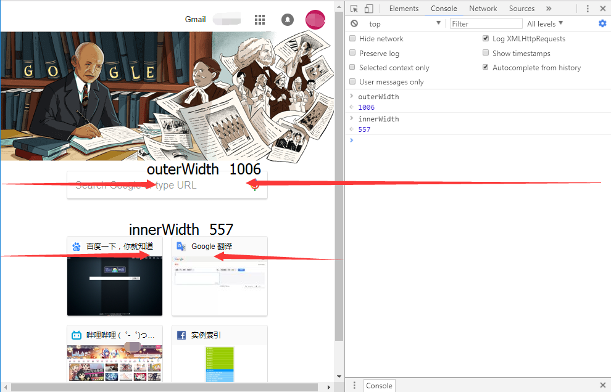Click the bilibili TV favicon
Screen dimensions: 611x392
click(x=77, y=335)
